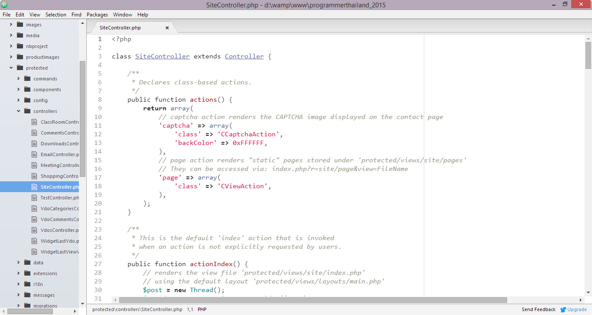Collapse the protected folder arrow
Screen dimensions: 592x315
point(11,68)
